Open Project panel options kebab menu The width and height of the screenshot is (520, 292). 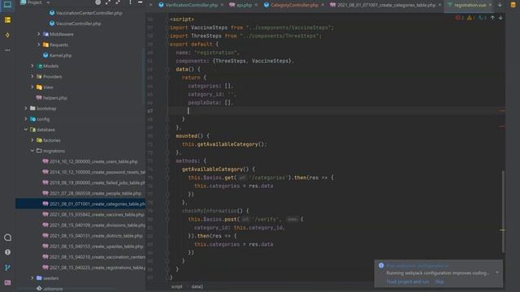130,2
